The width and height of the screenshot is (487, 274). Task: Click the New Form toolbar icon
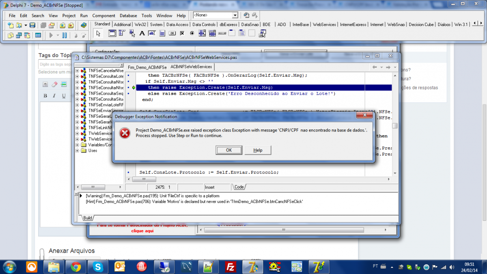(x=38, y=35)
